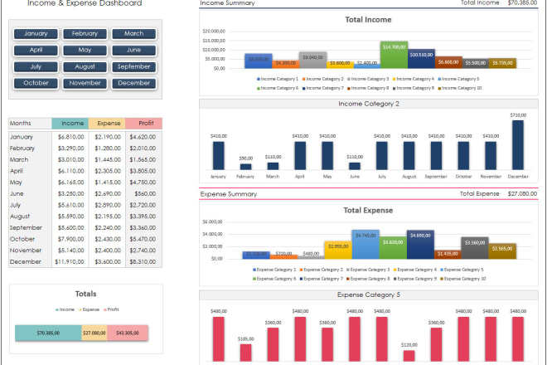
Task: Select the February month button
Action: tap(85, 34)
